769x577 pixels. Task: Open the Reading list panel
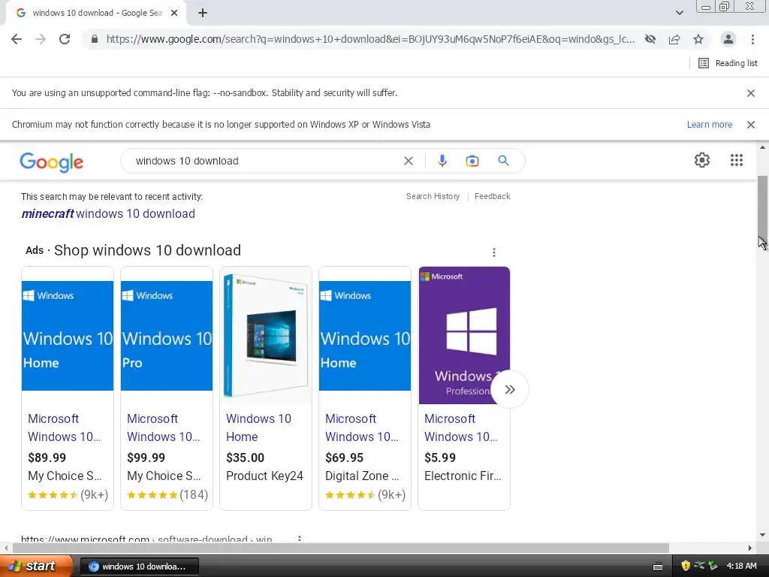(728, 63)
